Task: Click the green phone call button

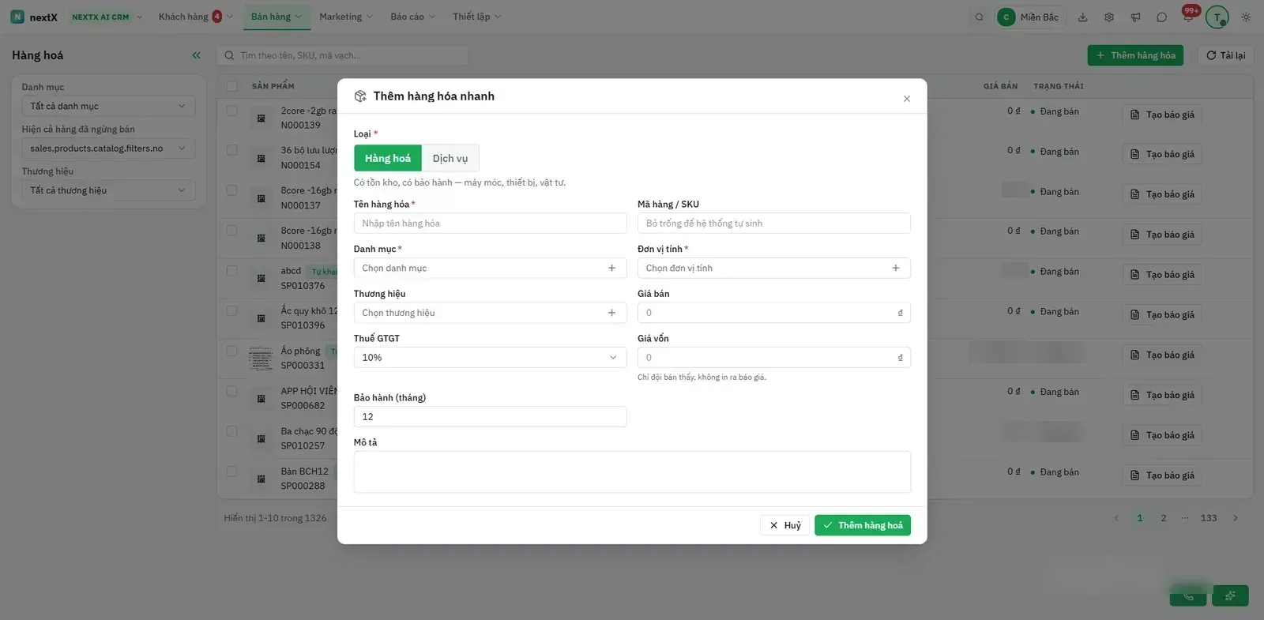Action: click(x=1188, y=596)
